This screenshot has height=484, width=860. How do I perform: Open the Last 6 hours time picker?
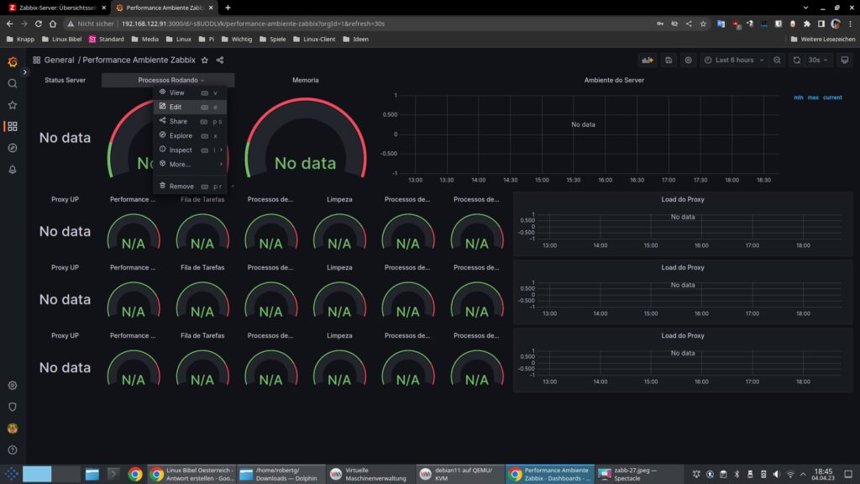(734, 60)
